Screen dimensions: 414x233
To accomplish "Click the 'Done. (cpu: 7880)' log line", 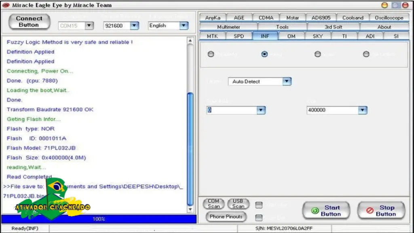I will (32, 80).
